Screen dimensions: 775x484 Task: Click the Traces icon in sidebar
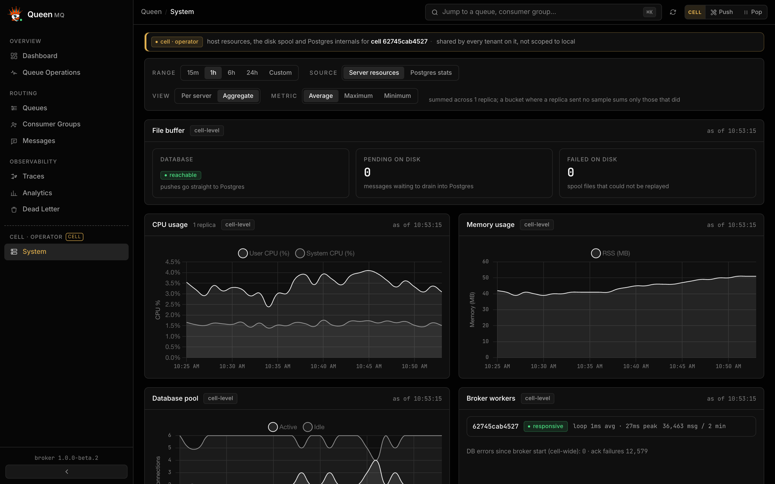tap(14, 176)
